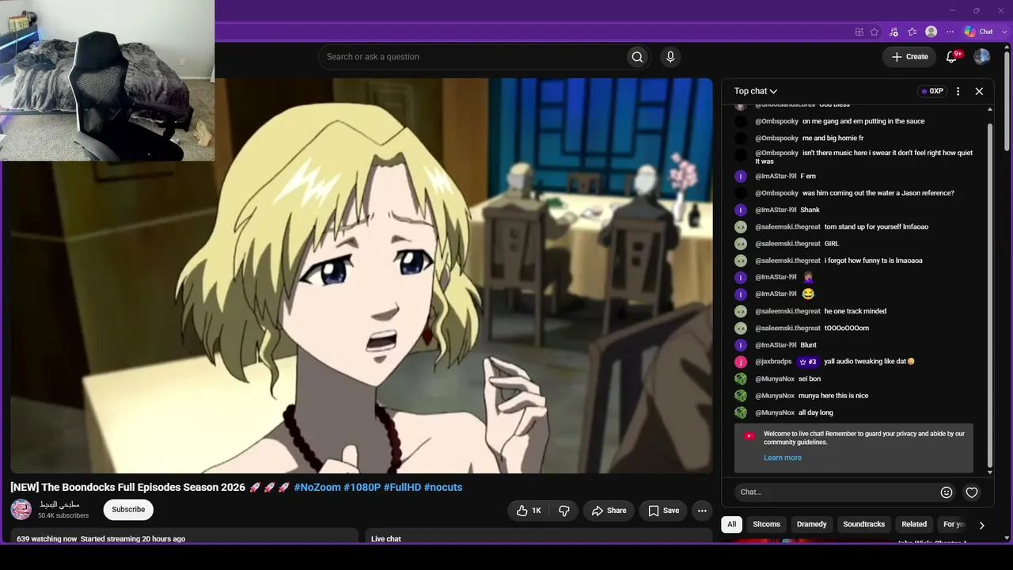Open more actions menu below video
The image size is (1013, 570).
coord(702,511)
